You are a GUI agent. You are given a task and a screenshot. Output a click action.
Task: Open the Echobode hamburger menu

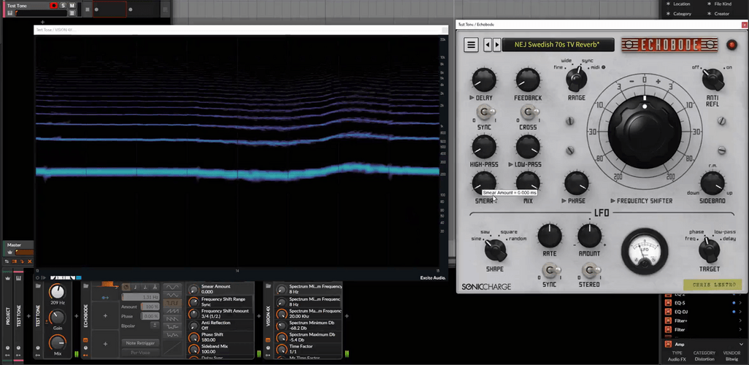pos(471,45)
